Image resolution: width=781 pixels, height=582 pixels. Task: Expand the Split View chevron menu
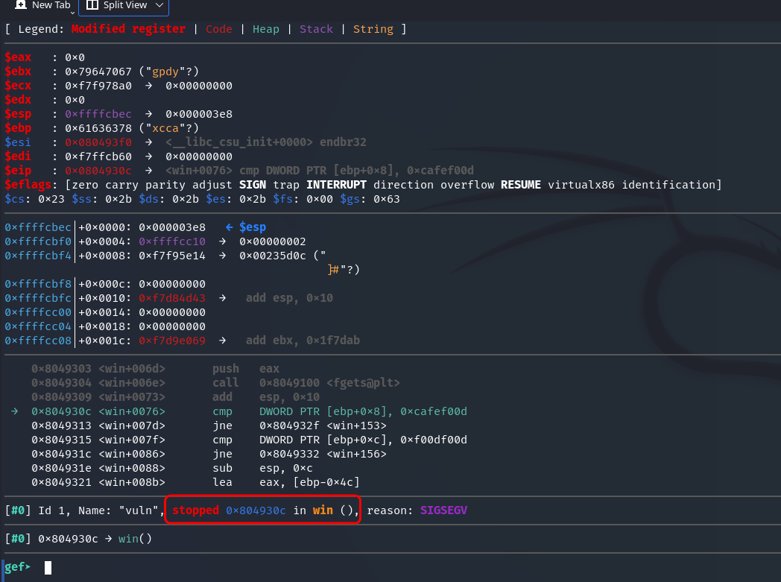[159, 5]
